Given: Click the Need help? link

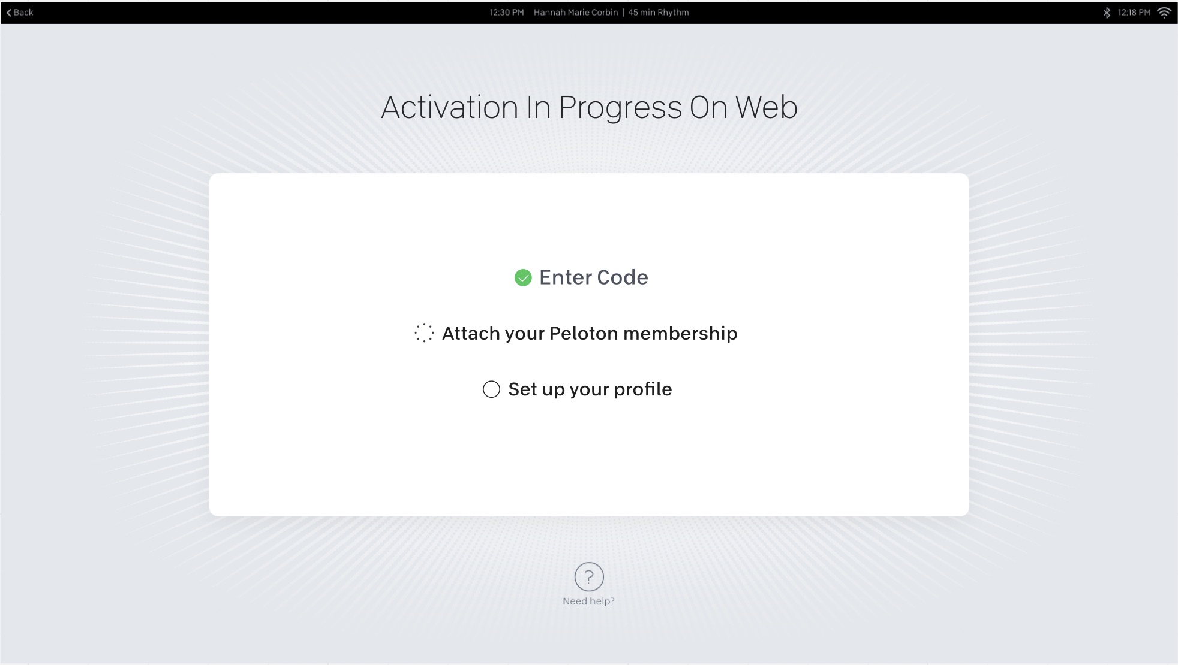Looking at the screenshot, I should click(588, 601).
